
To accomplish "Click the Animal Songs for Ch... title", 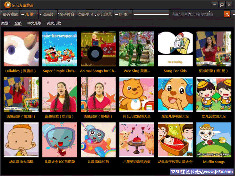I will pos(98,71).
